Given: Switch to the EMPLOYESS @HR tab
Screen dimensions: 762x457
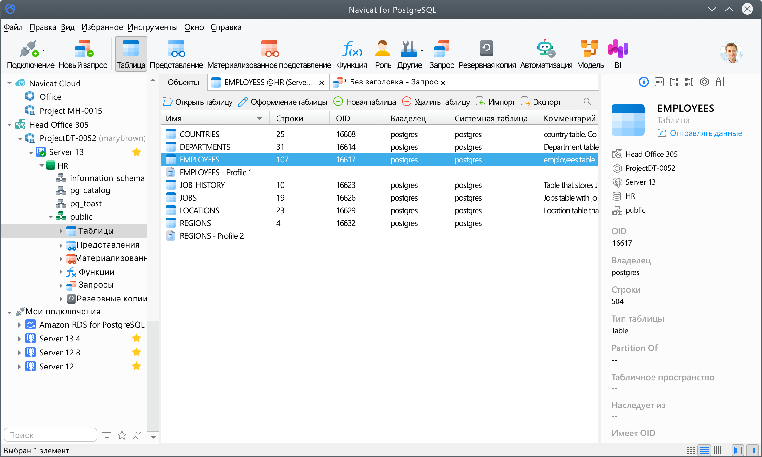Looking at the screenshot, I should pyautogui.click(x=268, y=83).
